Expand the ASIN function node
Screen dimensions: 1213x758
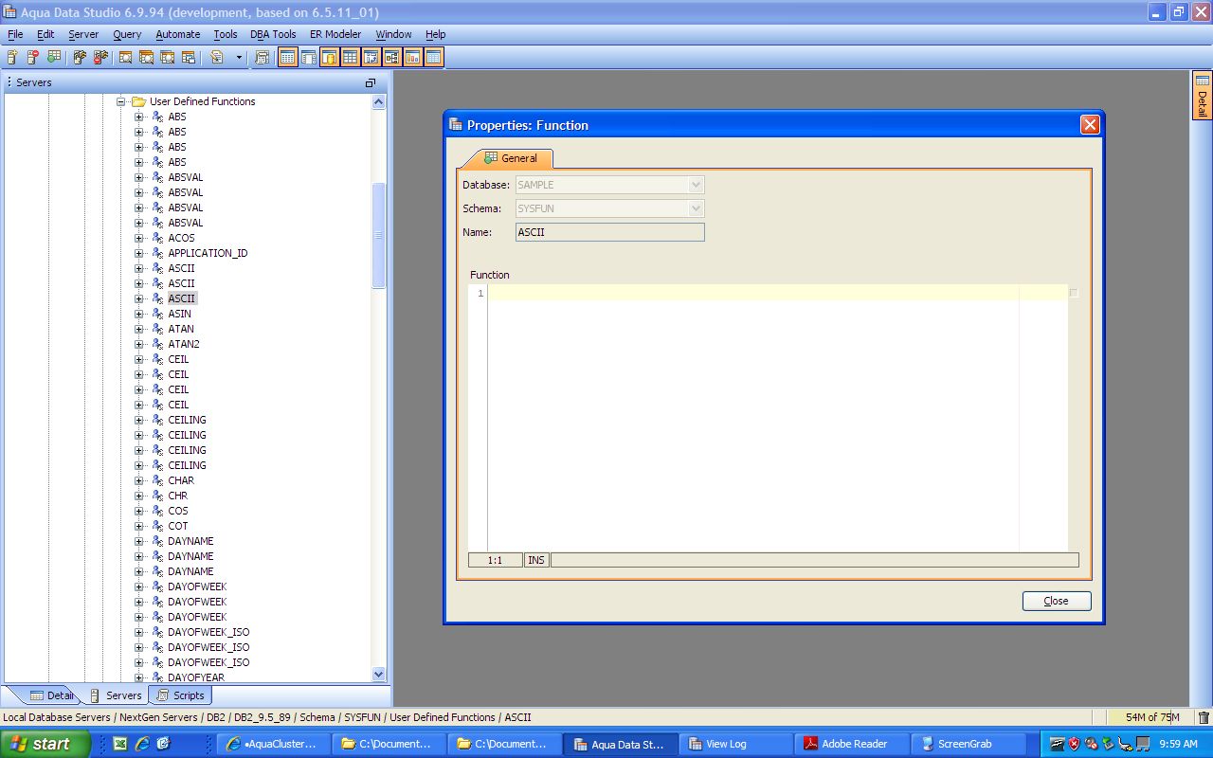(x=138, y=314)
